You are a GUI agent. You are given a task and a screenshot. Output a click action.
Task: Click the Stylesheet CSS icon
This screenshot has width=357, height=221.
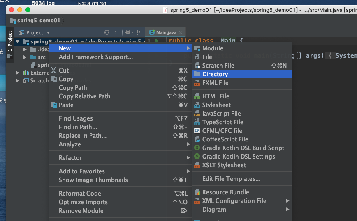coord(197,105)
